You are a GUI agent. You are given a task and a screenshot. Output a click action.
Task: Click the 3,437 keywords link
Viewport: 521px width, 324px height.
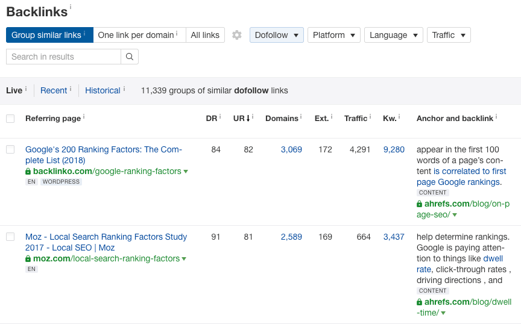click(394, 237)
